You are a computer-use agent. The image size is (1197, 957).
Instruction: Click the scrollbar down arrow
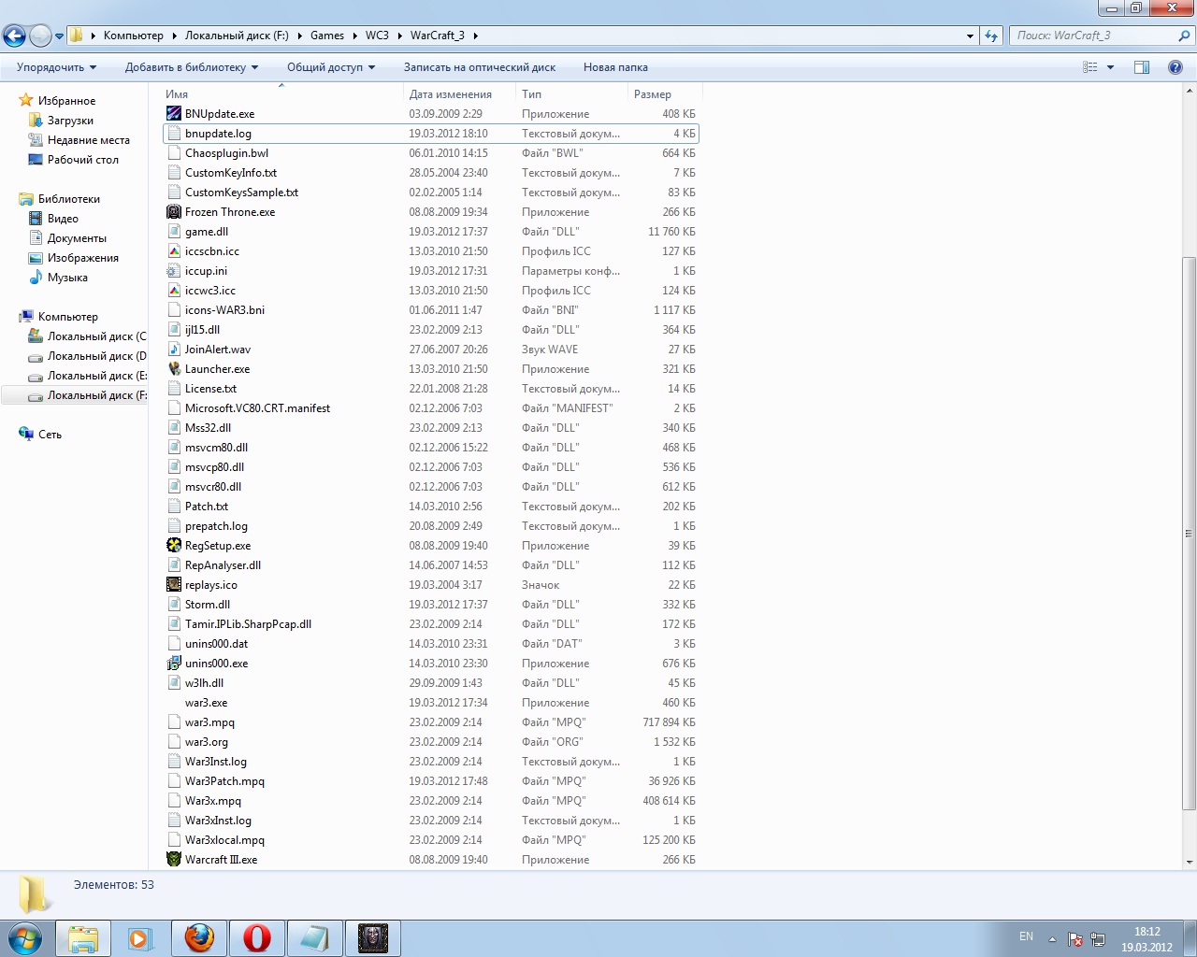point(1189,863)
